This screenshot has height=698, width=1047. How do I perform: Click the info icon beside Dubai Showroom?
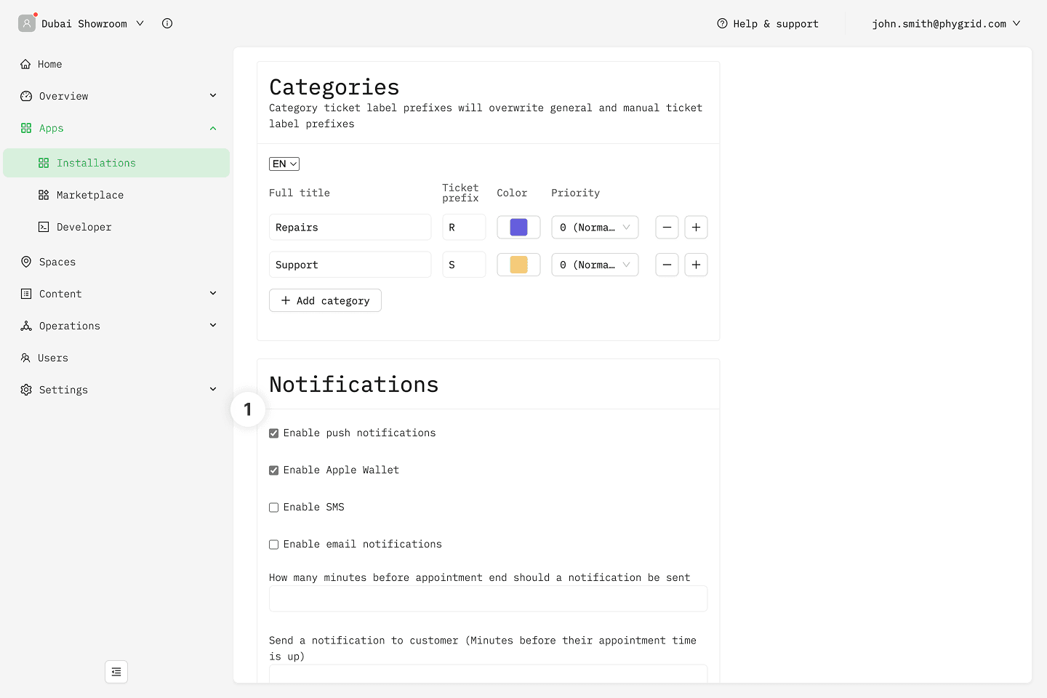coord(167,23)
